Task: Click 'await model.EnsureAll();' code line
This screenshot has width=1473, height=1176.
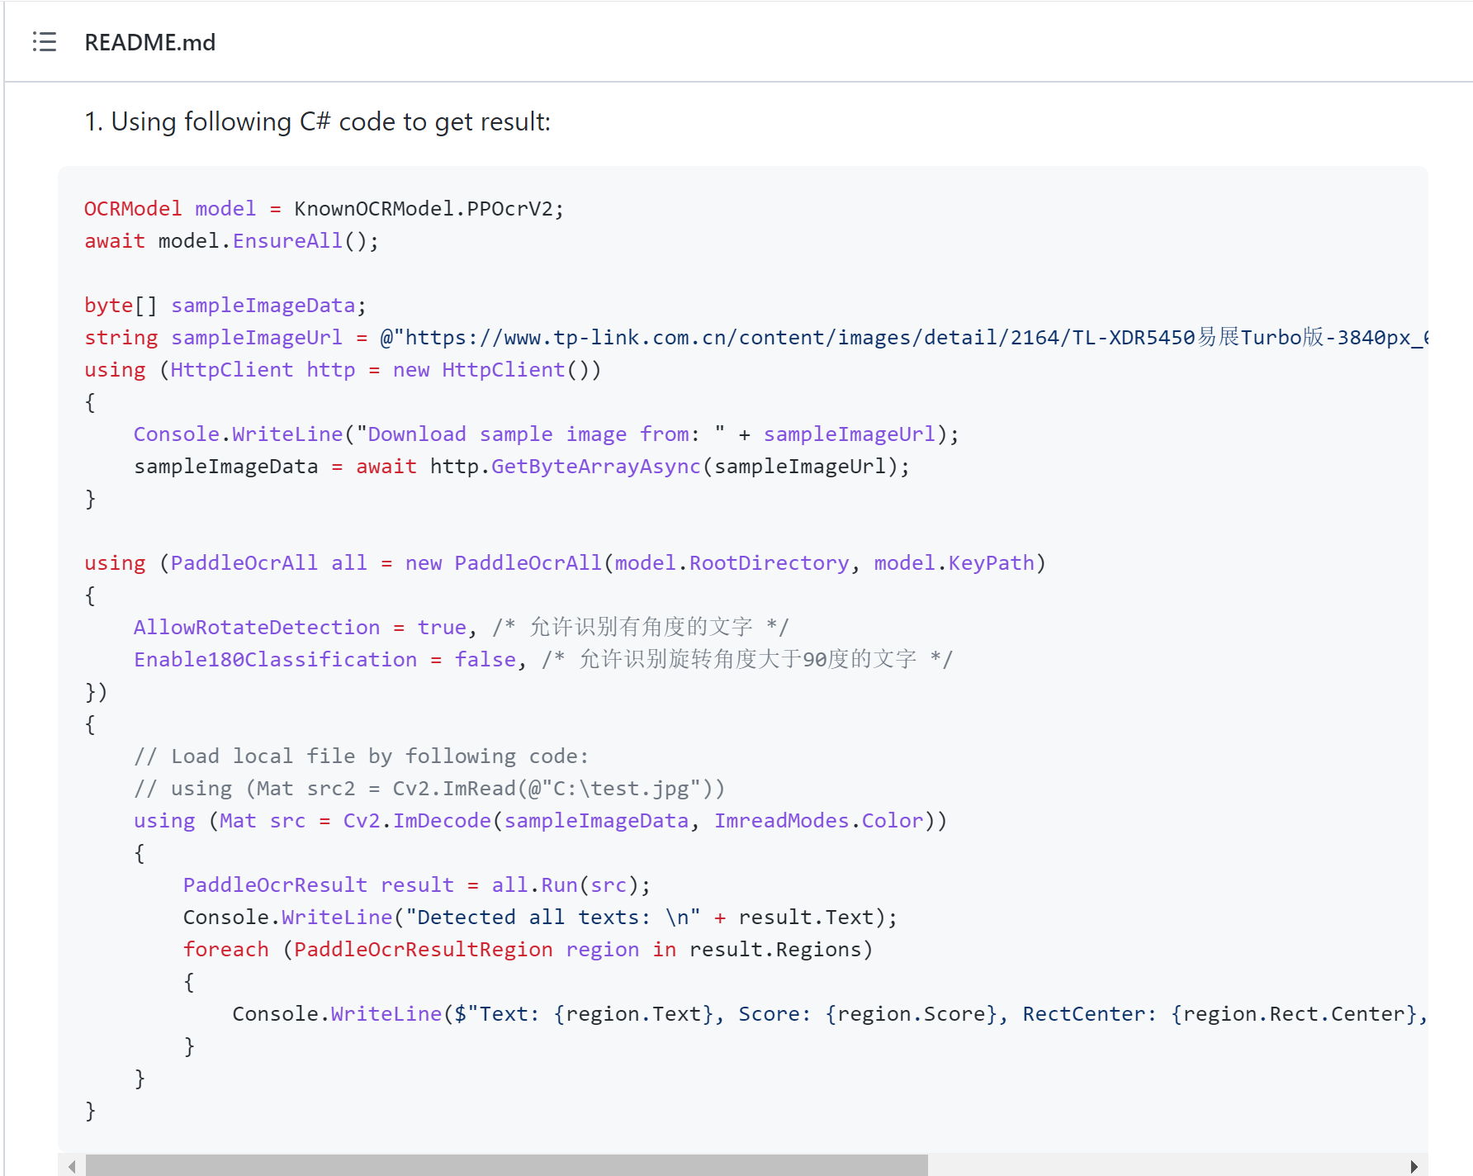Action: pyautogui.click(x=231, y=240)
